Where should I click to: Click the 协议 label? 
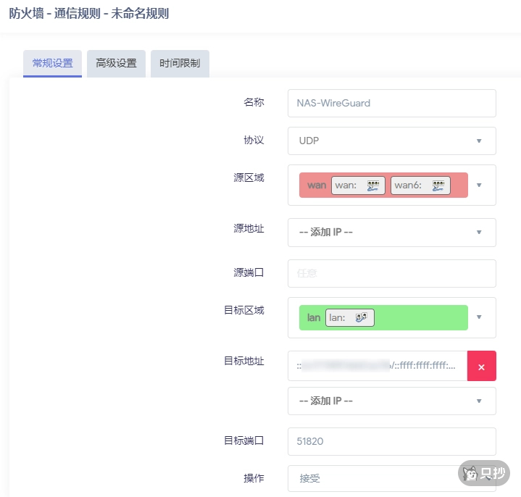coord(254,141)
